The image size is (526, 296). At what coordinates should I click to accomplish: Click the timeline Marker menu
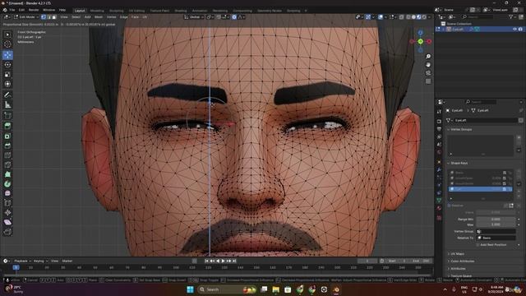tap(67, 261)
